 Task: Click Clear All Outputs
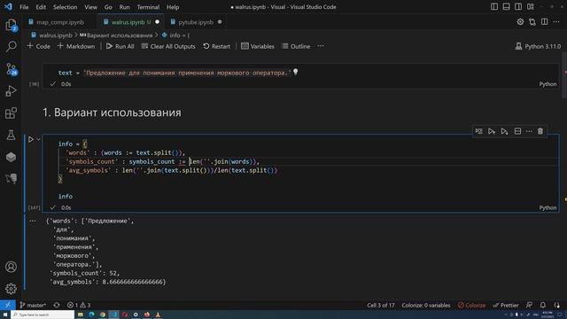point(168,46)
